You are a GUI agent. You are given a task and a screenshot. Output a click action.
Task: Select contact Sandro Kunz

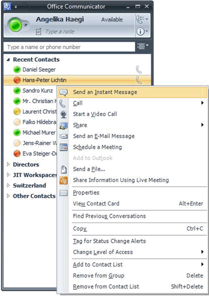click(x=38, y=90)
